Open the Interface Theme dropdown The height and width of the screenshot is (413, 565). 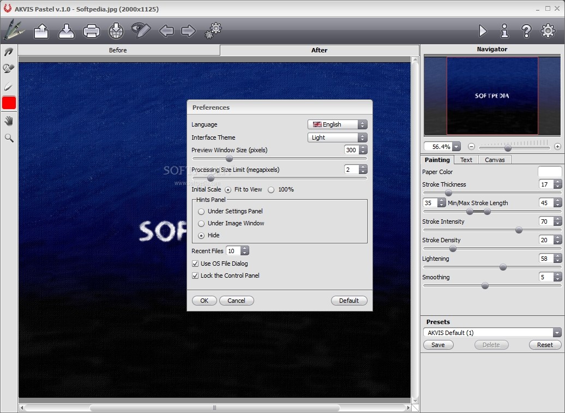click(337, 137)
